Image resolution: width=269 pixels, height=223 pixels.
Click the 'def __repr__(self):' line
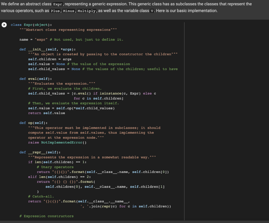pos(40,152)
